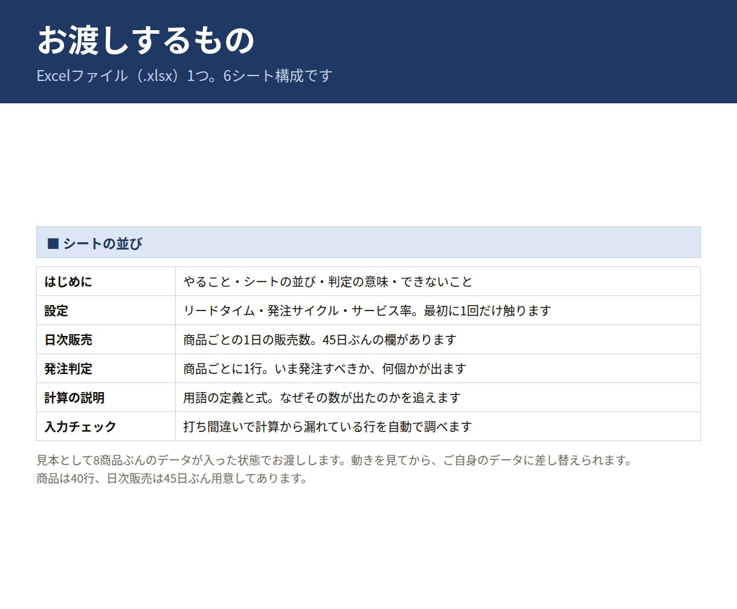Click the 計算の説明 row label
This screenshot has height=609, width=737.
point(74,398)
